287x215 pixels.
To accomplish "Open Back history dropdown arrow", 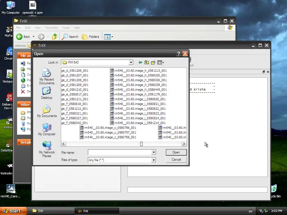I will coord(34,37).
